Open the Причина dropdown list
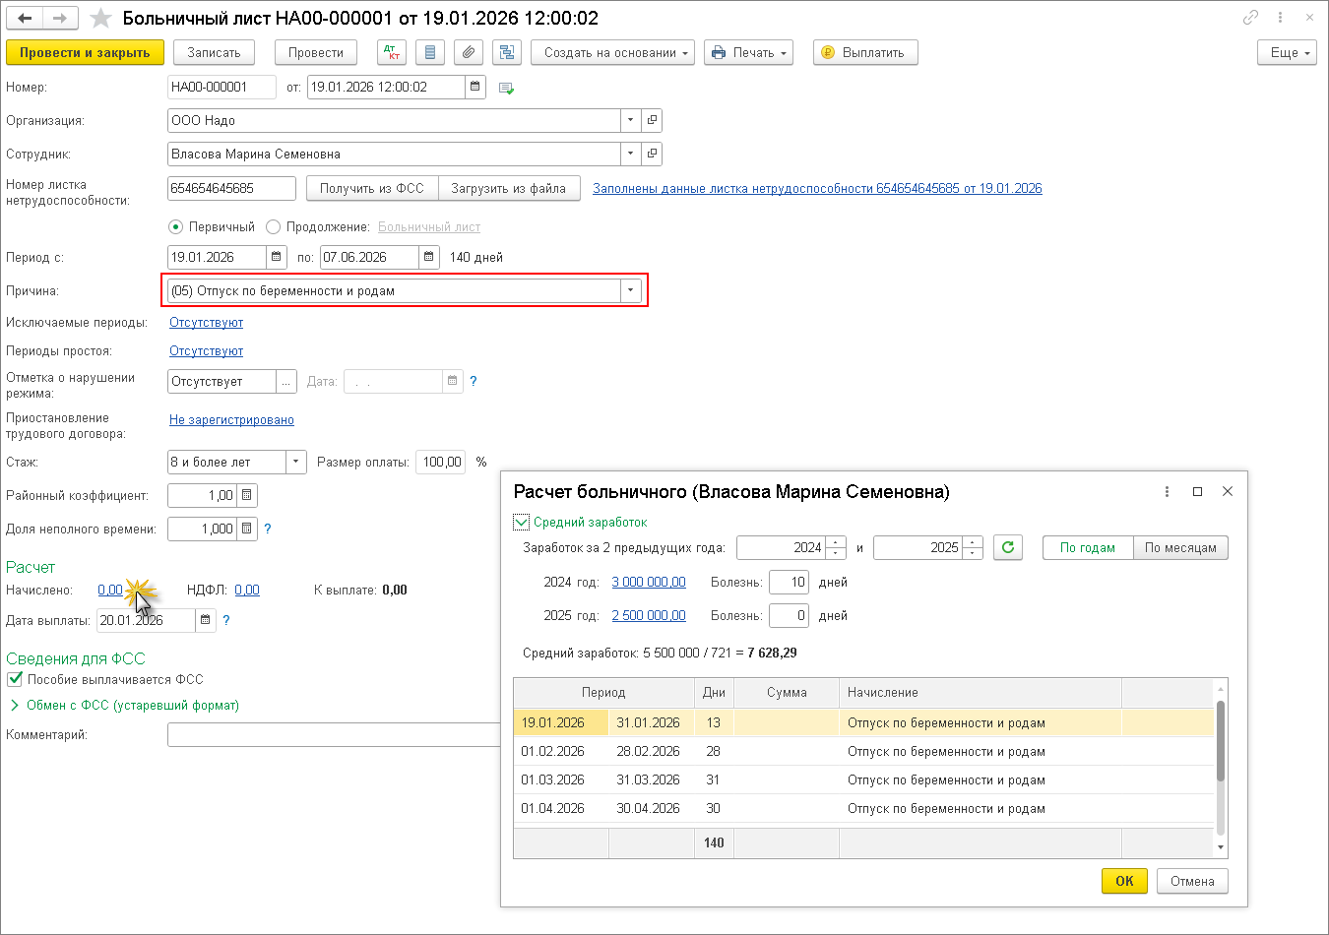Screen dimensions: 1329x935 (x=631, y=291)
